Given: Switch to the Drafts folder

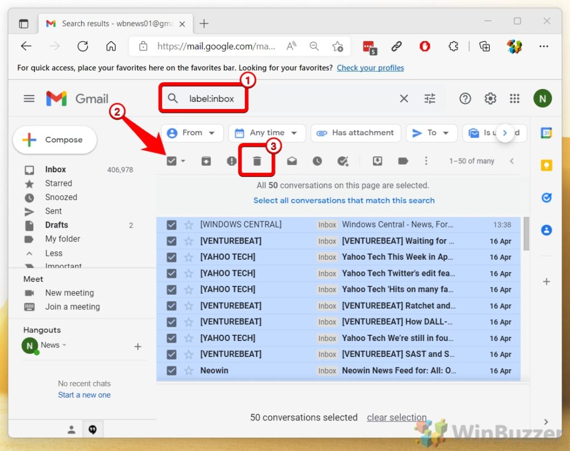Looking at the screenshot, I should pyautogui.click(x=56, y=225).
